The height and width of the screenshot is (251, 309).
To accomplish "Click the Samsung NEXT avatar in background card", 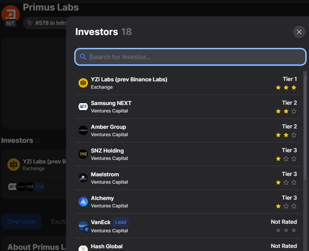I will tap(12, 187).
